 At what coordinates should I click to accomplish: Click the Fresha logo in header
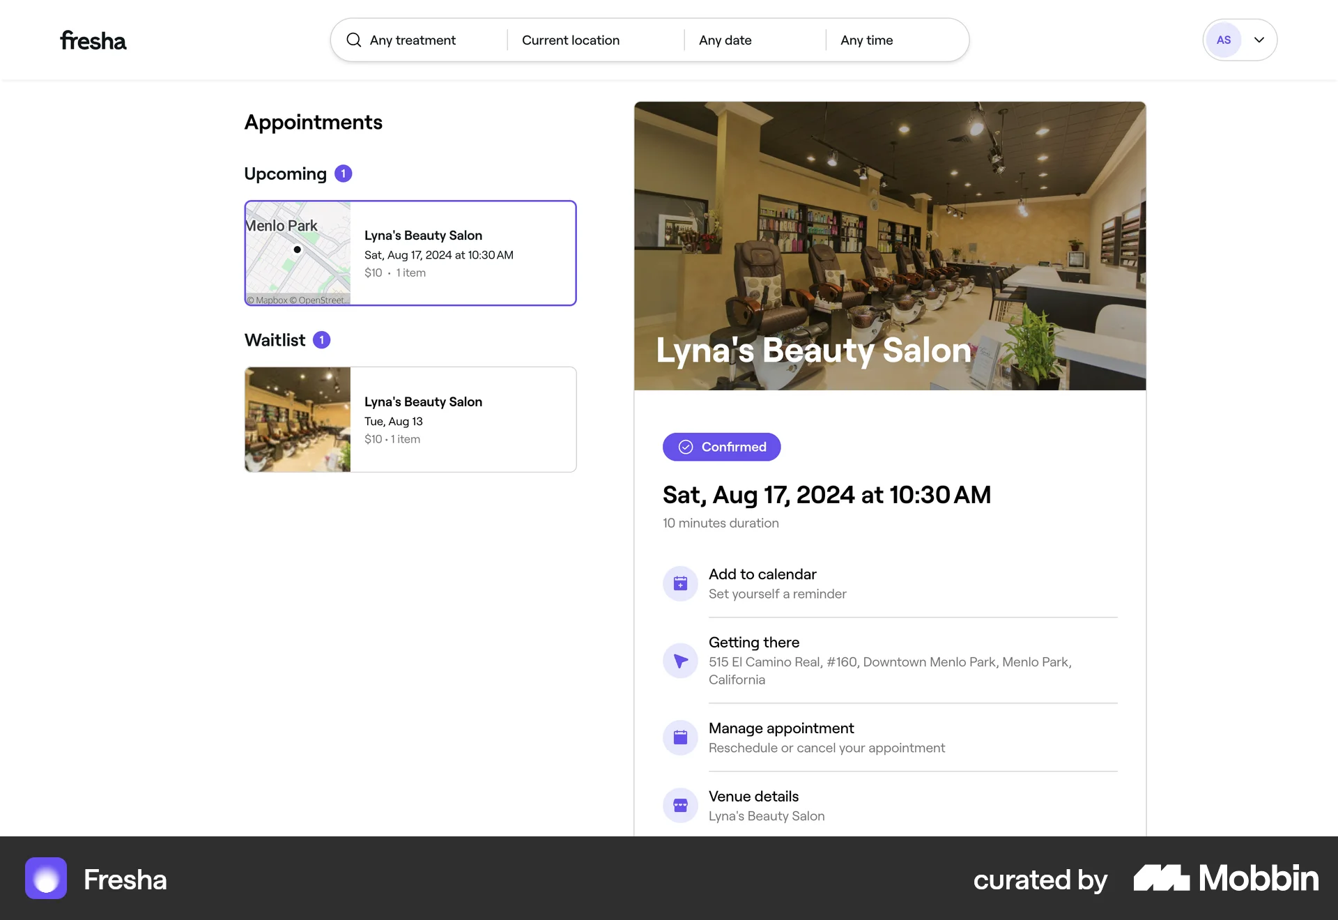coord(93,40)
